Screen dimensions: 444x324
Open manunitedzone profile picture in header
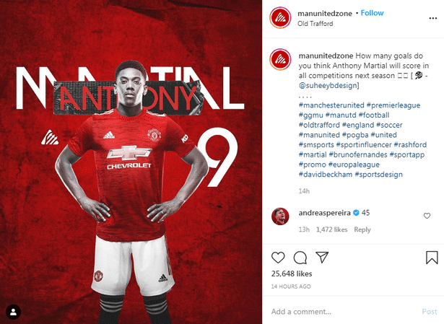280,18
